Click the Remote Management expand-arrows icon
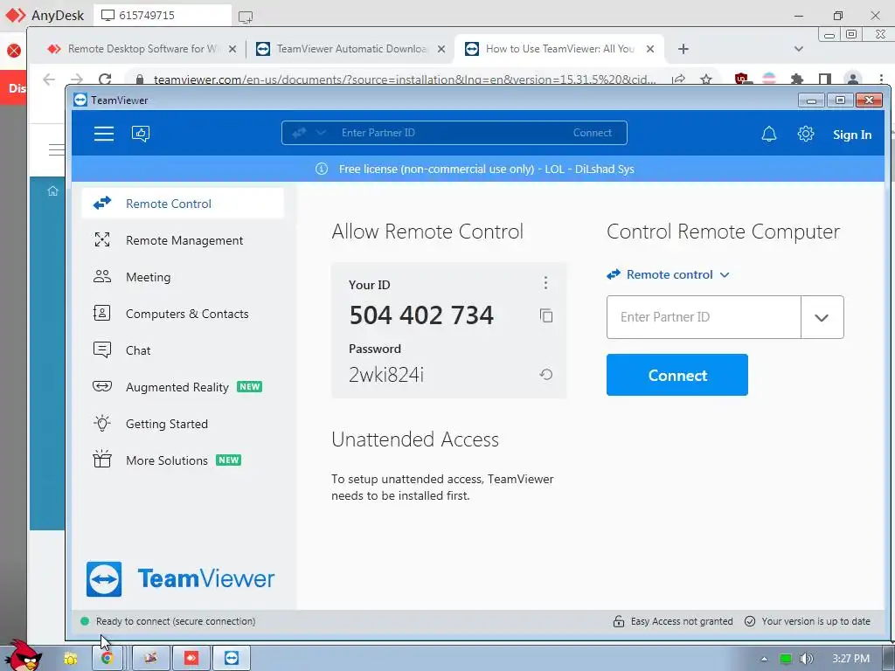This screenshot has height=671, width=895. [x=102, y=239]
